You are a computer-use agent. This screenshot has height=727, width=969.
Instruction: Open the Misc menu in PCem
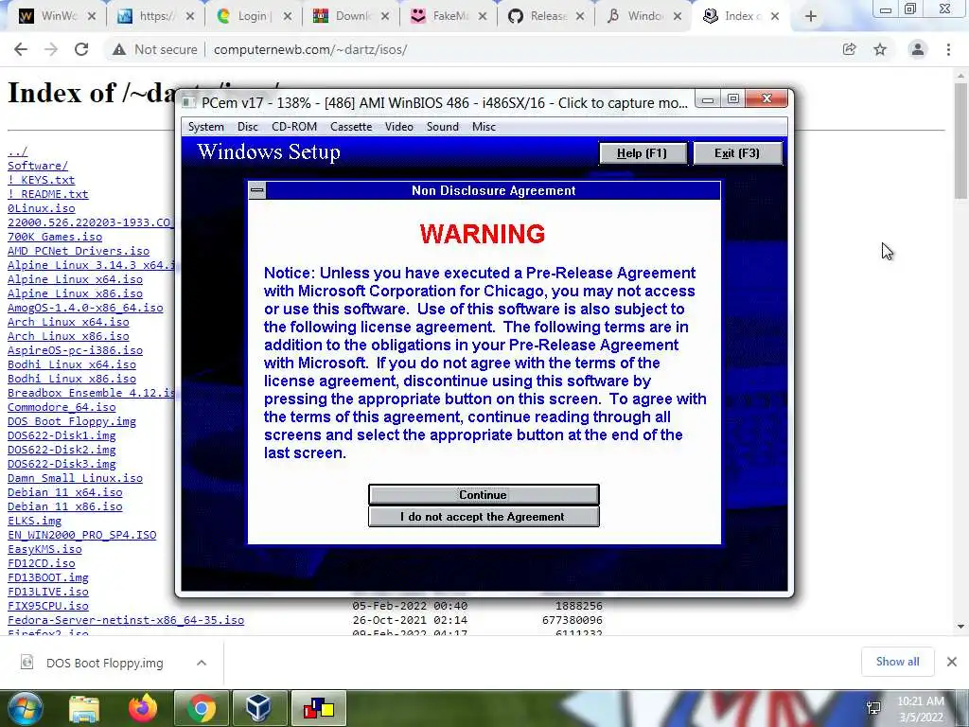[x=484, y=127]
